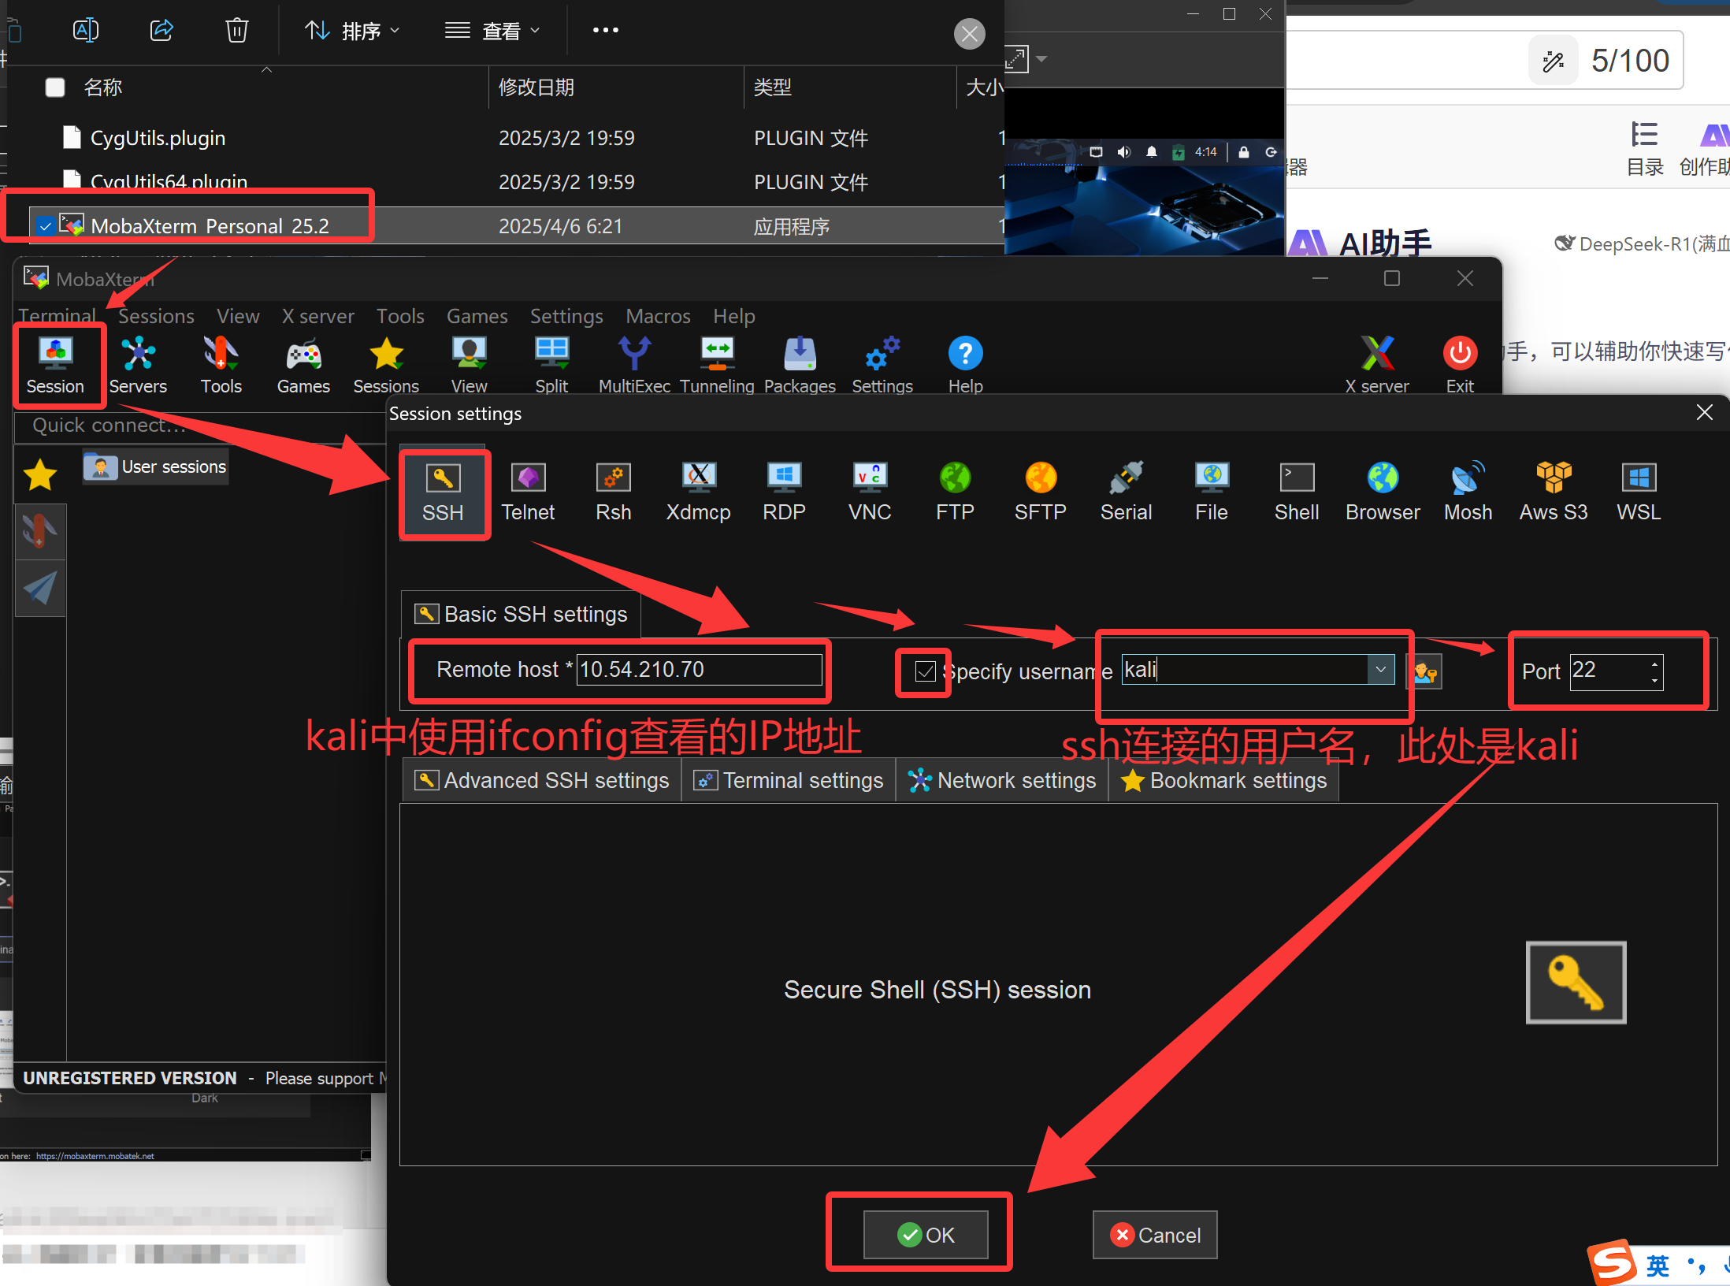Open the Session toolbar button
The width and height of the screenshot is (1730, 1286).
coord(55,366)
